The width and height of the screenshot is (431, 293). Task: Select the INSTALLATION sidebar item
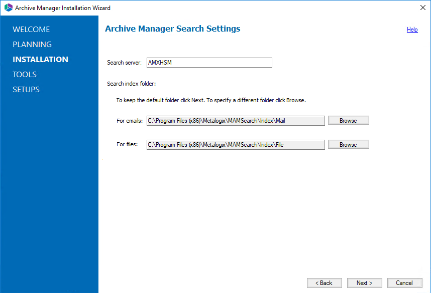point(40,60)
